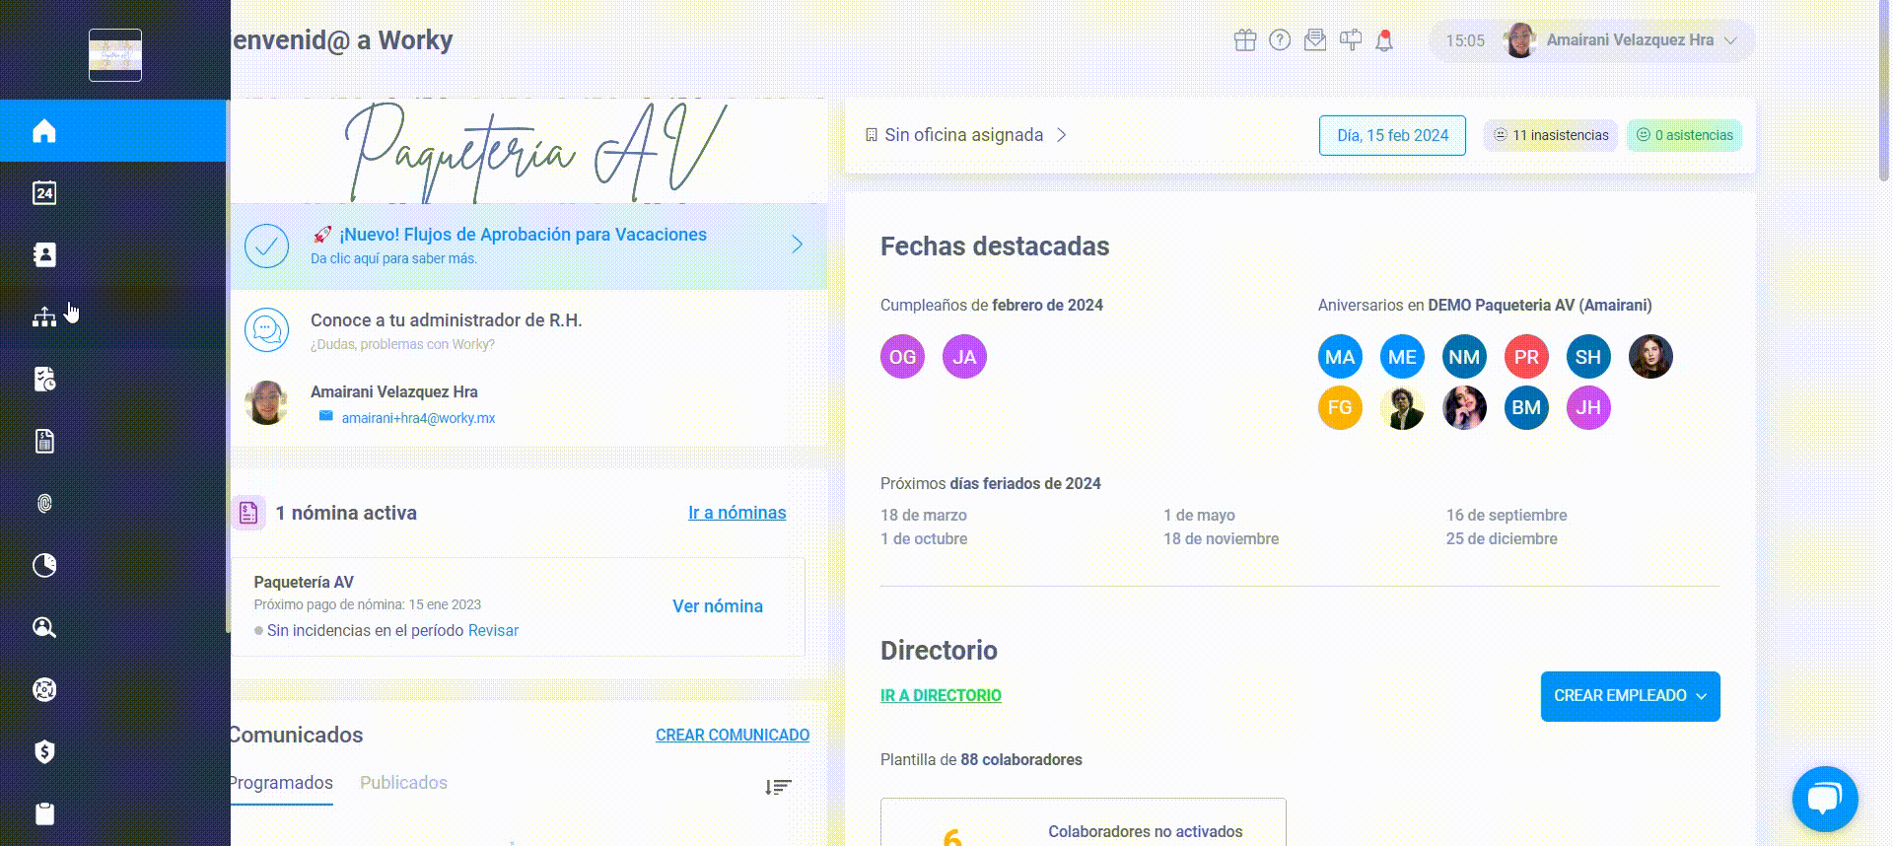Expand the Amairani Velazquez Hra user menu
The image size is (1893, 846).
pyautogui.click(x=1592, y=40)
